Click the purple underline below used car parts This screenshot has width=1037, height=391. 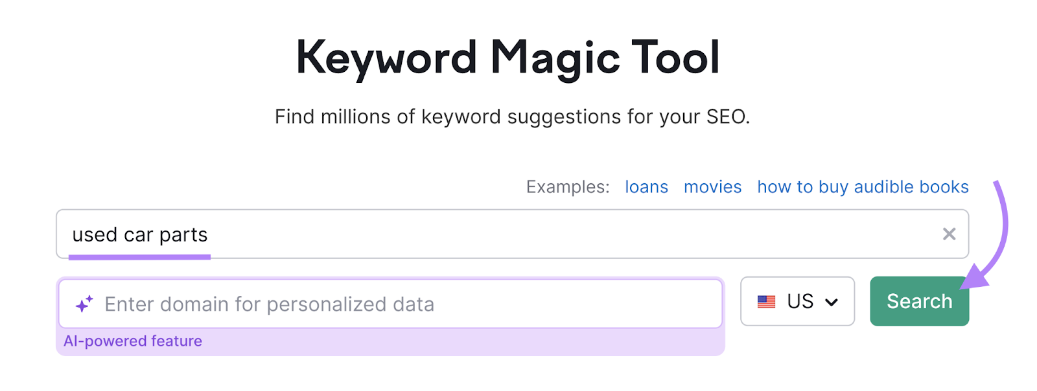pyautogui.click(x=141, y=256)
